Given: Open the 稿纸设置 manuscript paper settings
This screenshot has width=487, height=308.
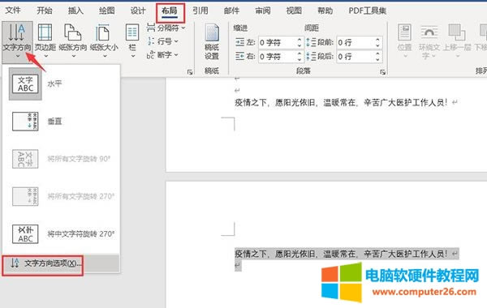Looking at the screenshot, I should [x=212, y=42].
